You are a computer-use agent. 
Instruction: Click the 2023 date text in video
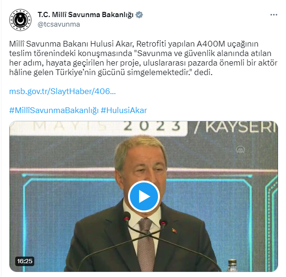pyautogui.click(x=152, y=126)
